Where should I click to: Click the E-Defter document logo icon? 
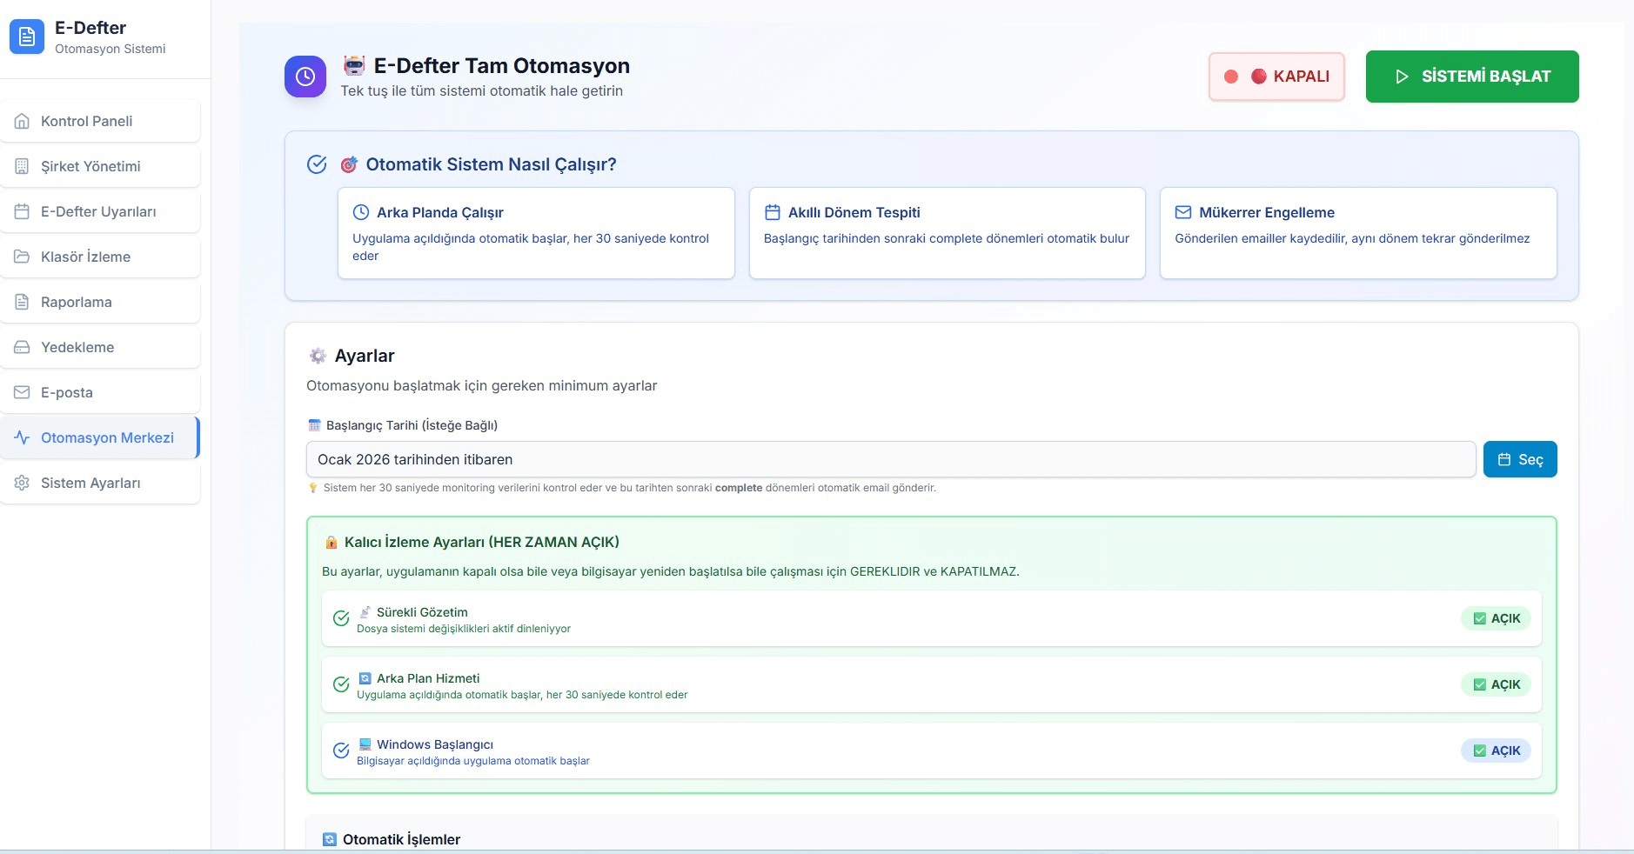[27, 37]
